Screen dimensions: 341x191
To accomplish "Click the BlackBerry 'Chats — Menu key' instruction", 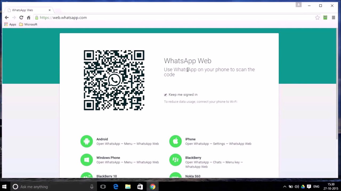I will pyautogui.click(x=214, y=164).
